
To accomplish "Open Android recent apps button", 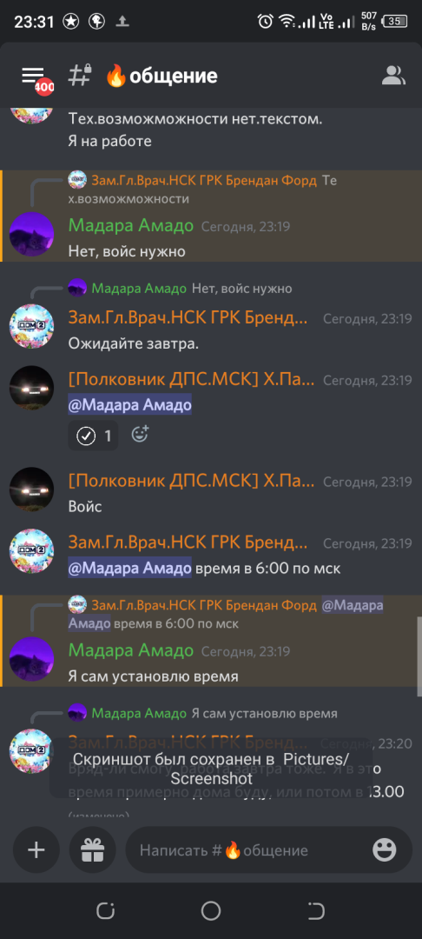I will point(105,911).
